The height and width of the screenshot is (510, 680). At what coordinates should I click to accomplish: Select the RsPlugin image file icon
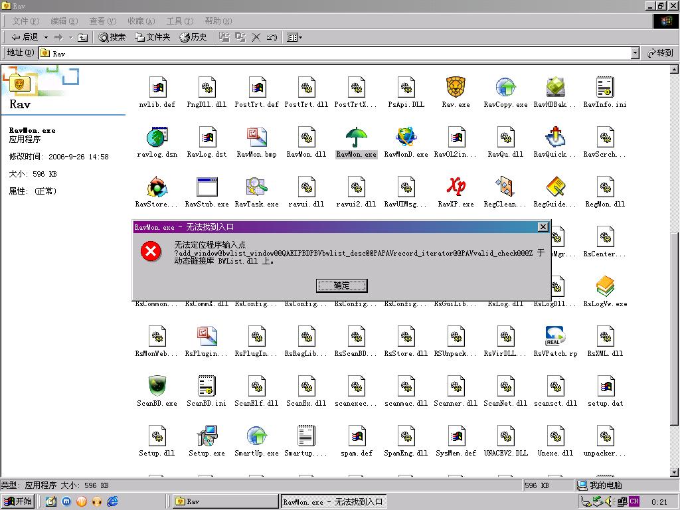click(207, 336)
